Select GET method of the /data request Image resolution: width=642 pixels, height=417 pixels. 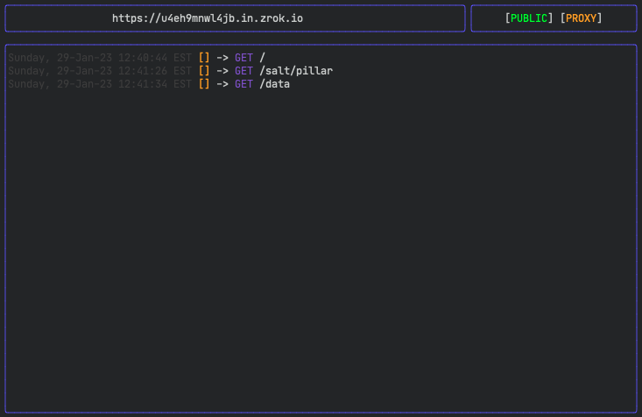(x=243, y=84)
